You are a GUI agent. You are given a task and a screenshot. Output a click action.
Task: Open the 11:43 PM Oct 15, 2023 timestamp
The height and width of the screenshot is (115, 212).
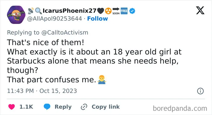[x=42, y=91]
